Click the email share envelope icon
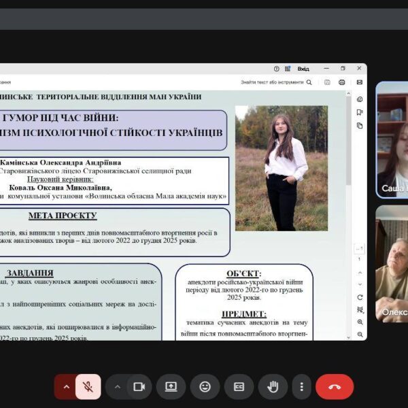 [x=360, y=82]
